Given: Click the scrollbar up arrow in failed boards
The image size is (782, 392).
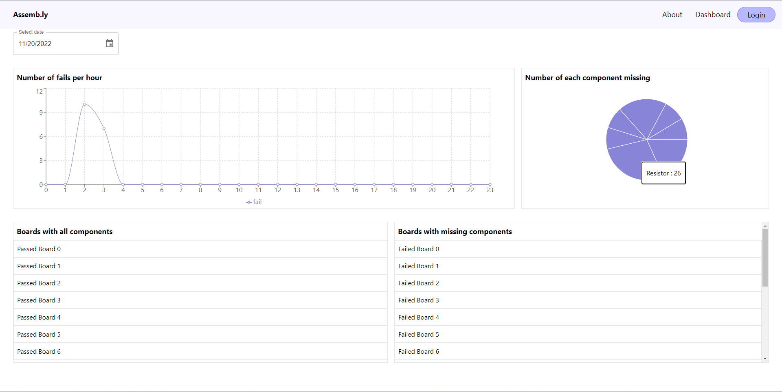Looking at the screenshot, I should tap(765, 226).
